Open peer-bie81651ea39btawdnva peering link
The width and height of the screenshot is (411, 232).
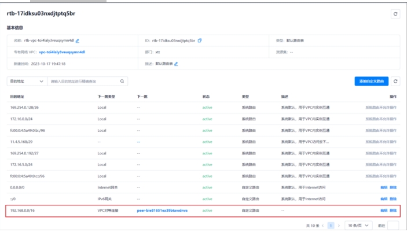coord(162,211)
